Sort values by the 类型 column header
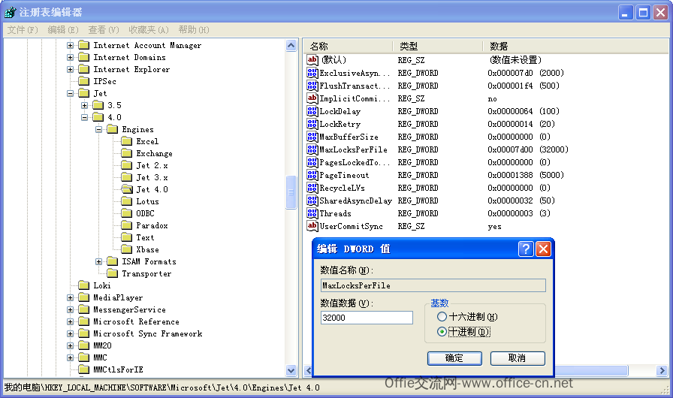Viewport: 673px width, 398px height. [x=438, y=46]
